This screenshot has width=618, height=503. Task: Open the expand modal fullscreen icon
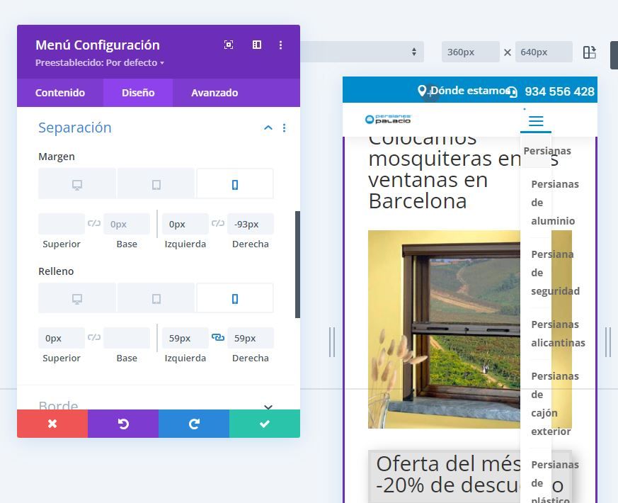(x=229, y=45)
